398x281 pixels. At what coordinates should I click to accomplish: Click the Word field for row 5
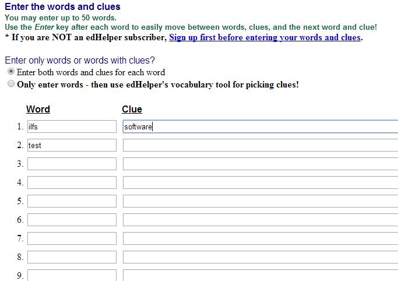click(72, 201)
